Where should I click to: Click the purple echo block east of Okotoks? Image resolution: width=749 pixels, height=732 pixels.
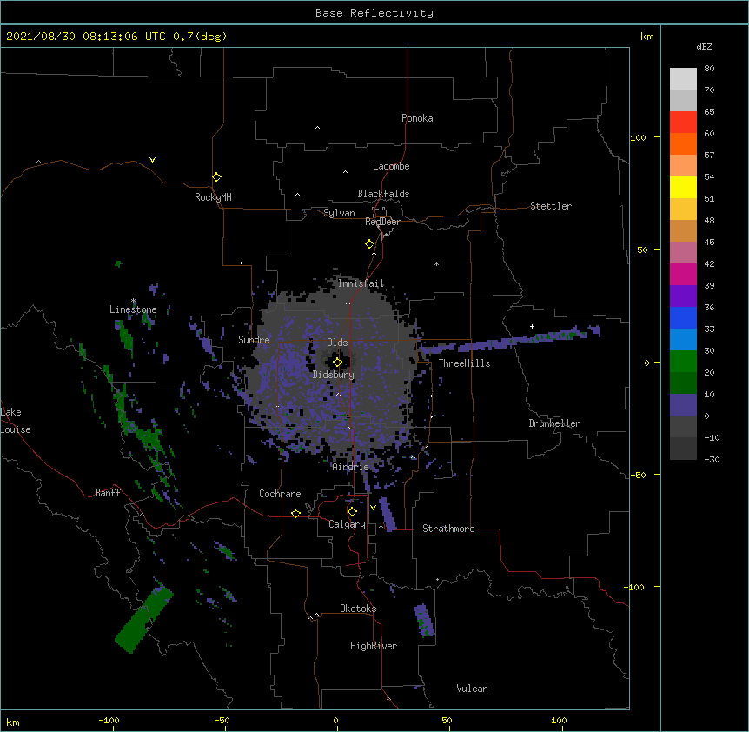point(424,620)
